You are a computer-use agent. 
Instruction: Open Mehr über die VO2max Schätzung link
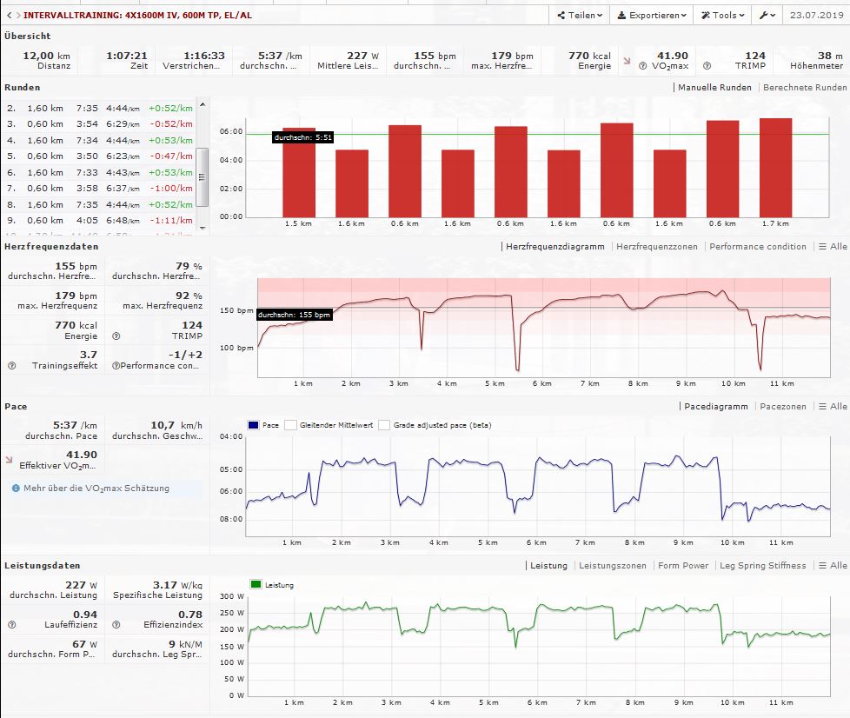(x=96, y=489)
